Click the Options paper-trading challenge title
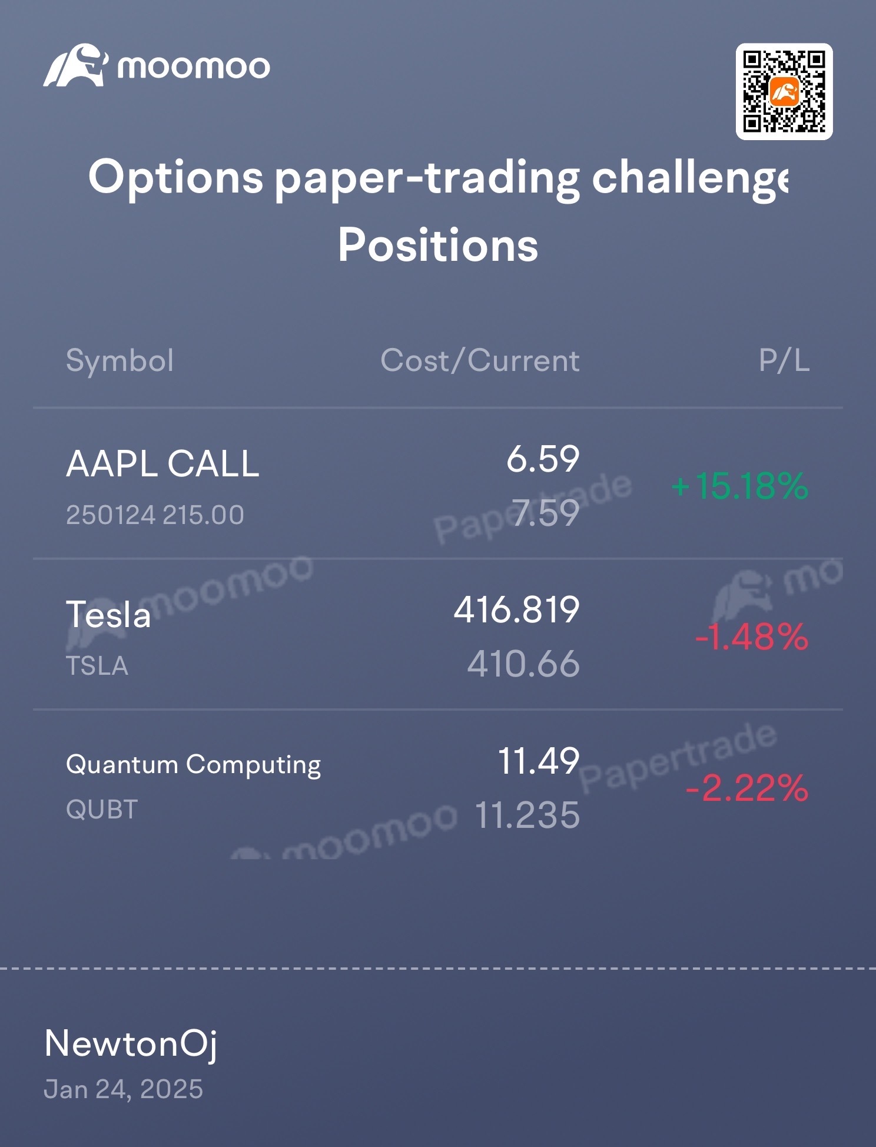Image resolution: width=876 pixels, height=1147 pixels. coord(438,178)
